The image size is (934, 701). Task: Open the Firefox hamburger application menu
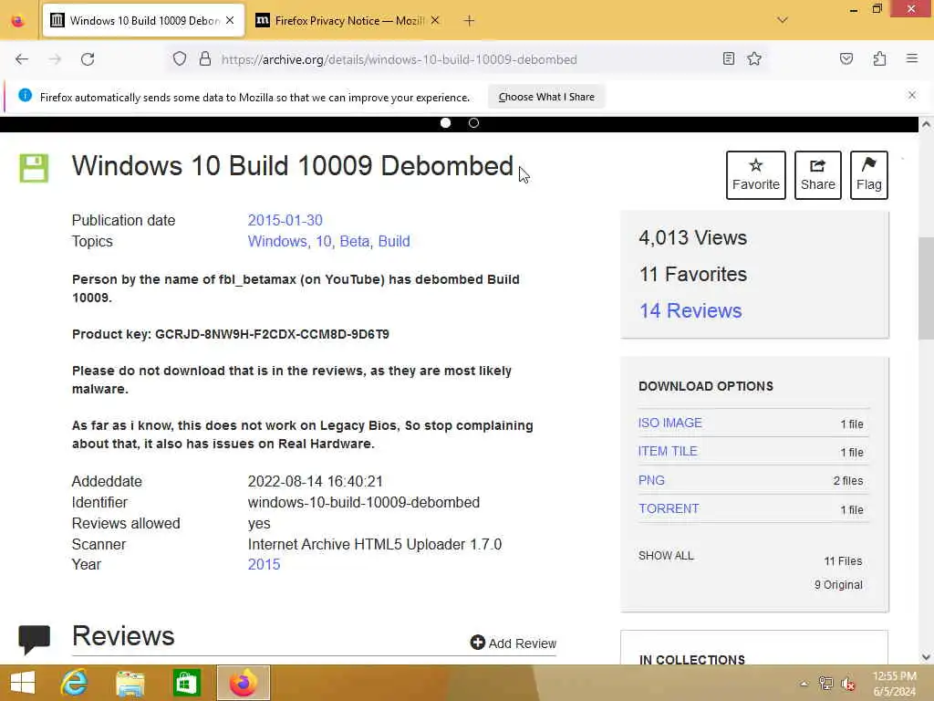click(911, 58)
